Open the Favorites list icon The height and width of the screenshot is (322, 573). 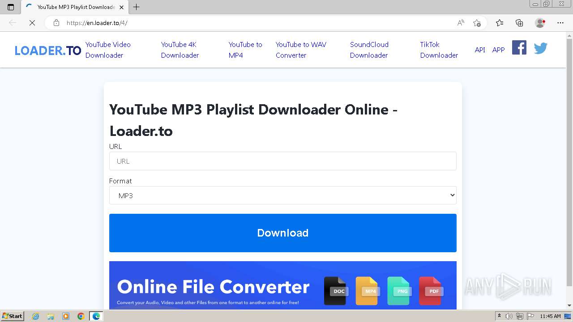pyautogui.click(x=500, y=23)
